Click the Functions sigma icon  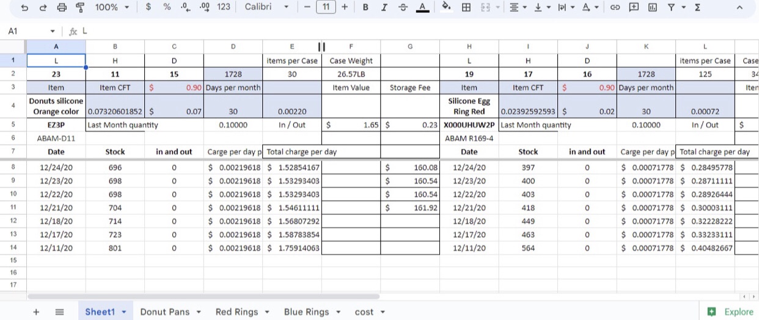pyautogui.click(x=697, y=7)
